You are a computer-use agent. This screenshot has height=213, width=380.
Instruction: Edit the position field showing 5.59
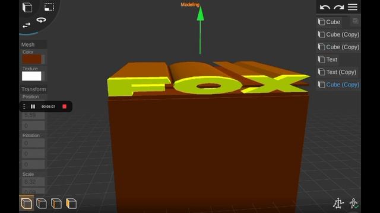click(33, 115)
